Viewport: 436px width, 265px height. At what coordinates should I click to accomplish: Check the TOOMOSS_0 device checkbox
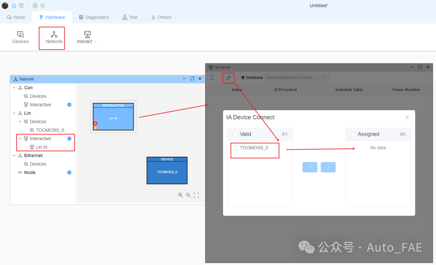[235, 148]
